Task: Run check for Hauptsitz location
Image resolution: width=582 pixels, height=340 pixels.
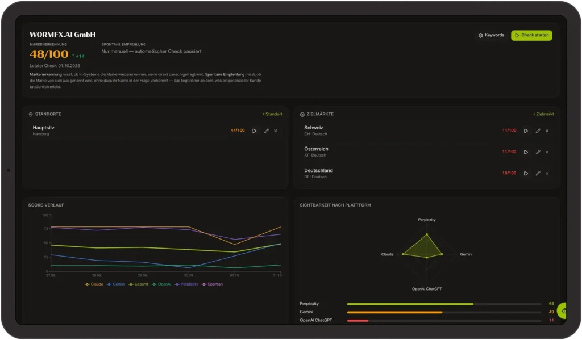Action: pyautogui.click(x=254, y=131)
